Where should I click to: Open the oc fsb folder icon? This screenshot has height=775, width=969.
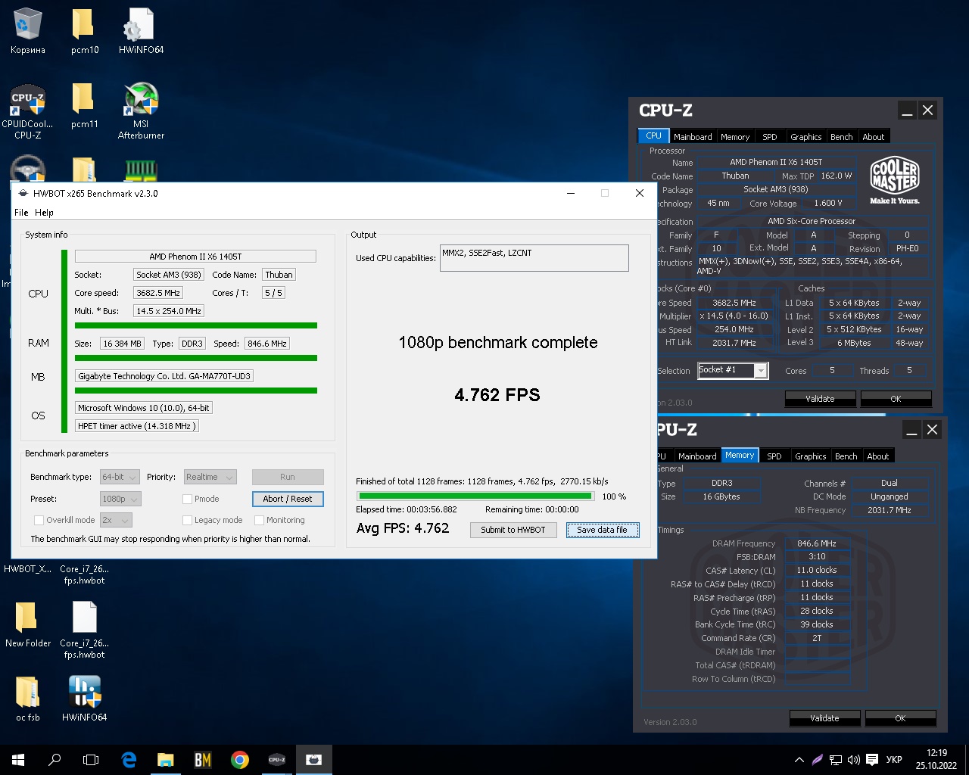point(28,699)
